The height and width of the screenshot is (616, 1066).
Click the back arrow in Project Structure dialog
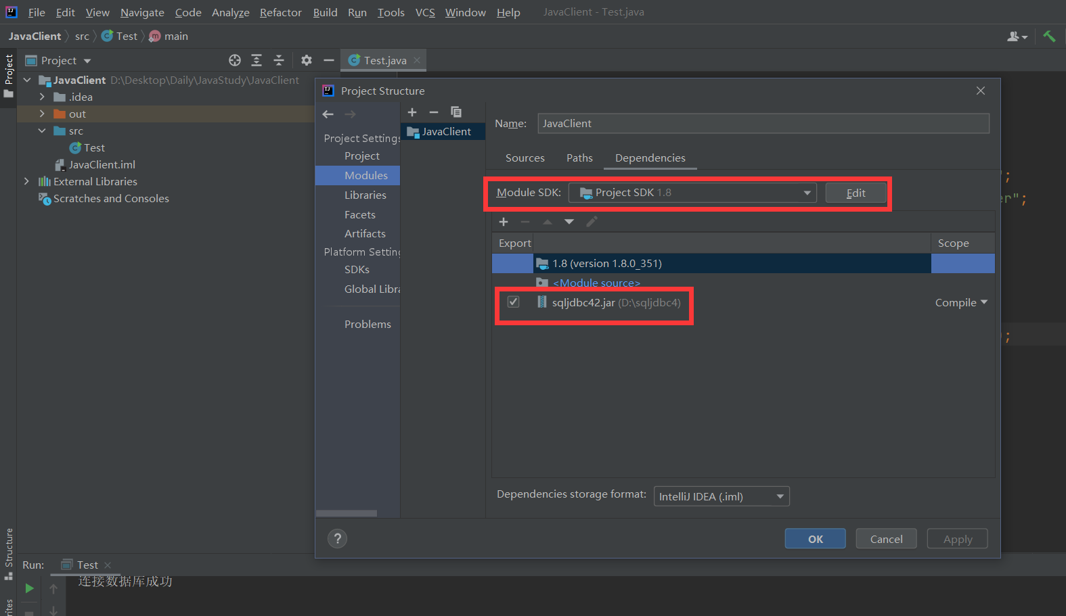tap(328, 114)
